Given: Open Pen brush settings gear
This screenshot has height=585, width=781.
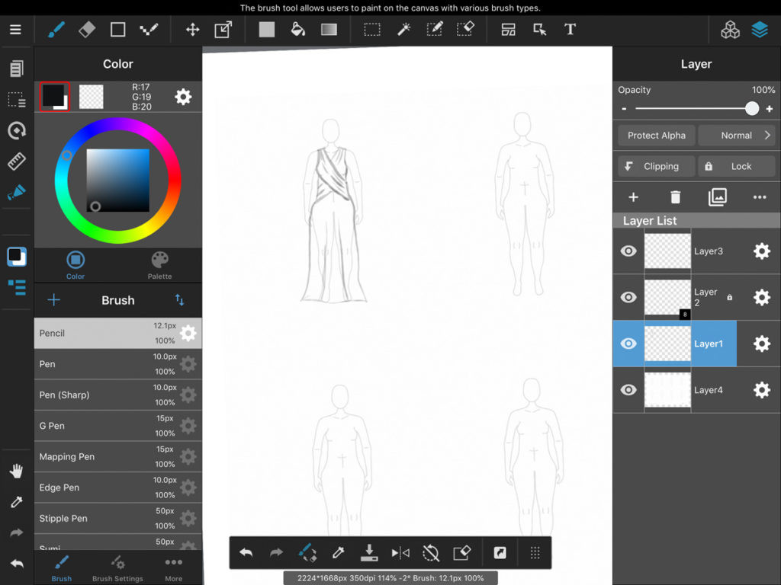Looking at the screenshot, I should (188, 363).
